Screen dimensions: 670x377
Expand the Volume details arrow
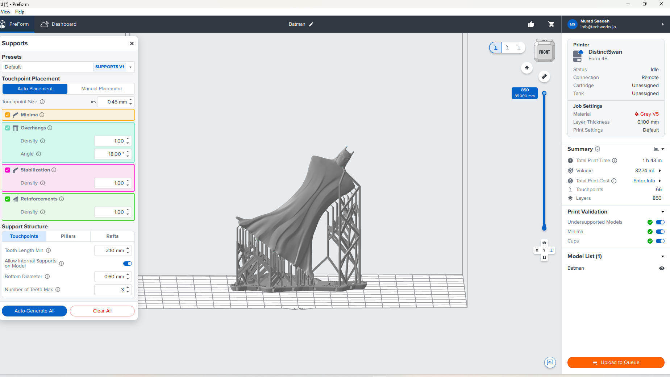[x=660, y=171]
